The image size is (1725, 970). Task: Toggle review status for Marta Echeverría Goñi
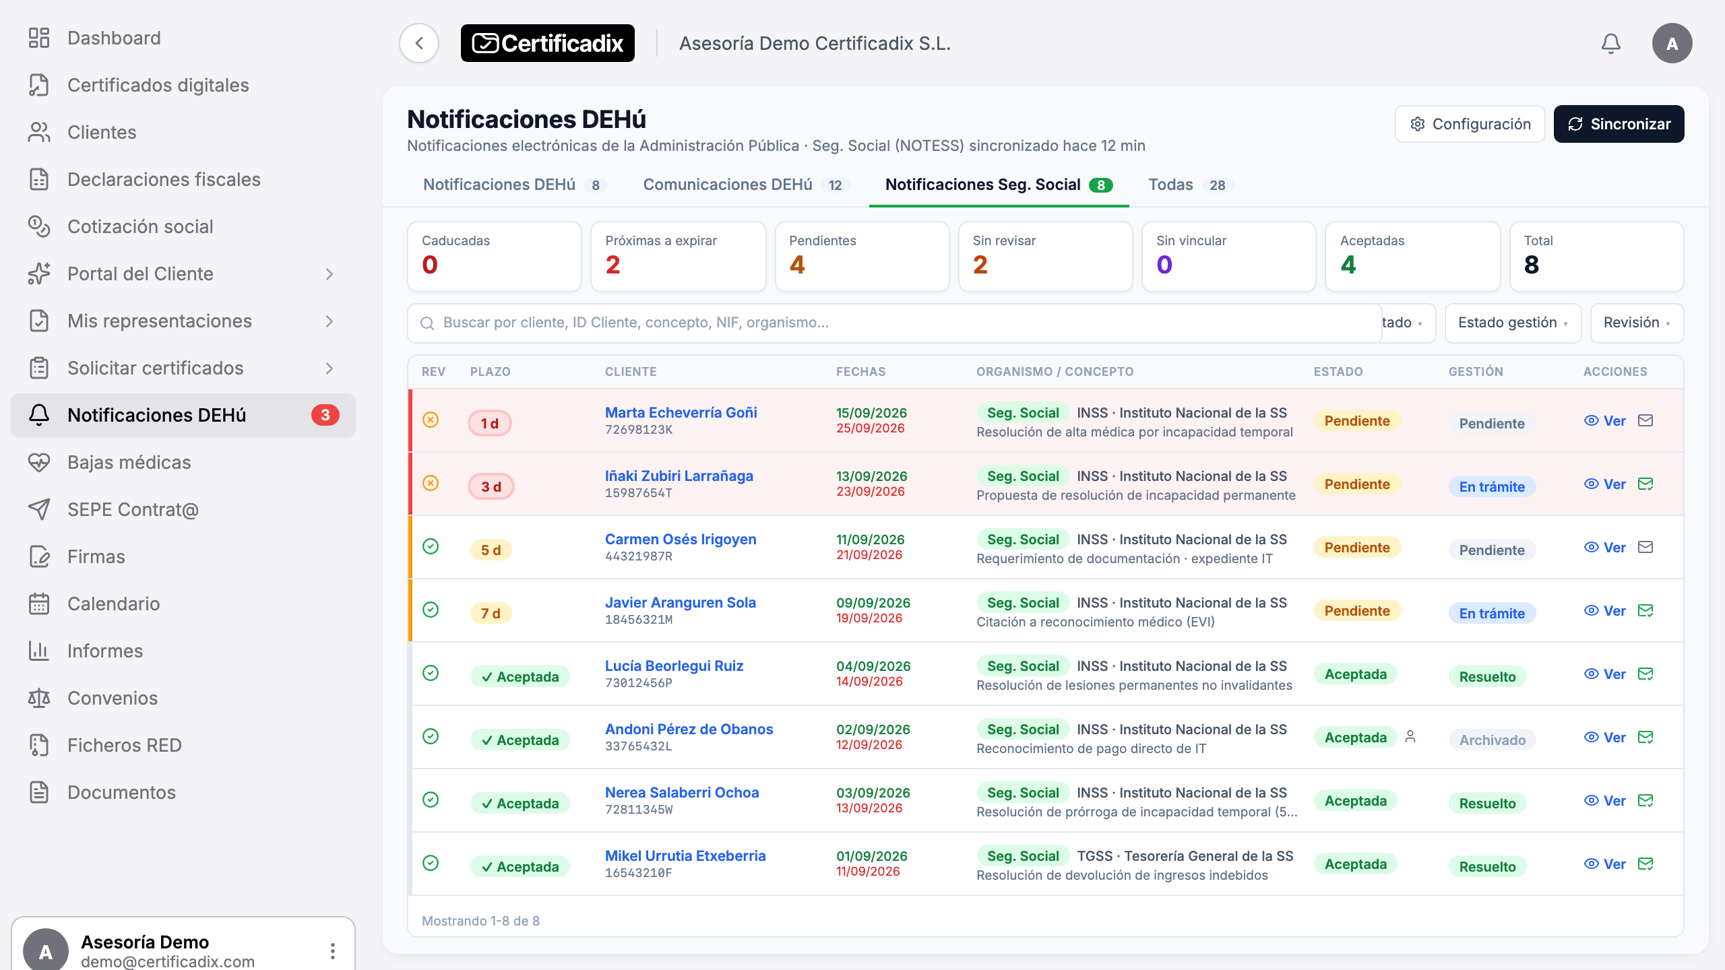(x=431, y=420)
